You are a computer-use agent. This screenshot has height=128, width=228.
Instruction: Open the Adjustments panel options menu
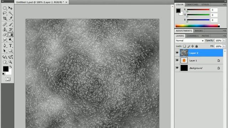point(224,31)
